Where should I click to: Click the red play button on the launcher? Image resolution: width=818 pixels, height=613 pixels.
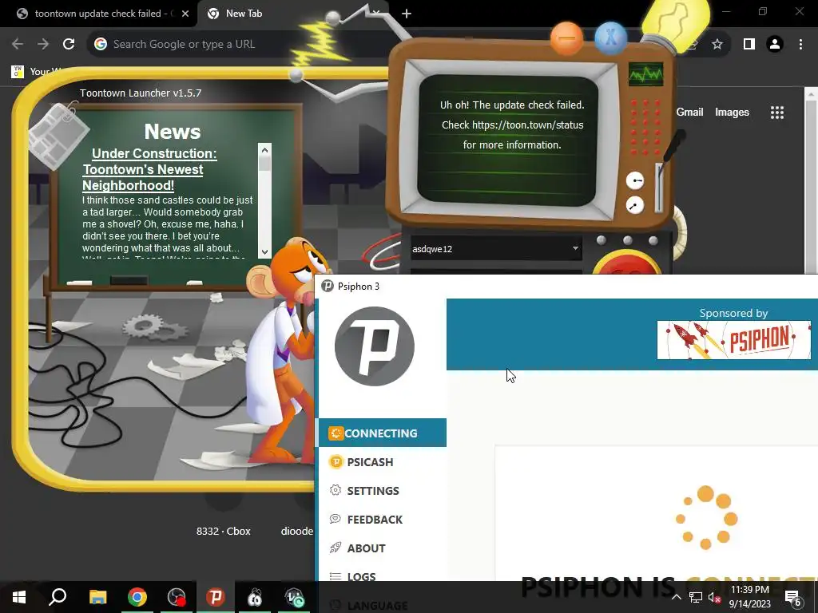point(628,263)
